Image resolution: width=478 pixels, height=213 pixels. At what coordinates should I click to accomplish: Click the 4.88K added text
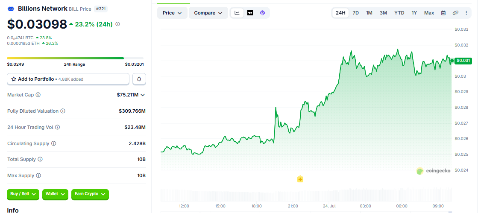pos(70,79)
